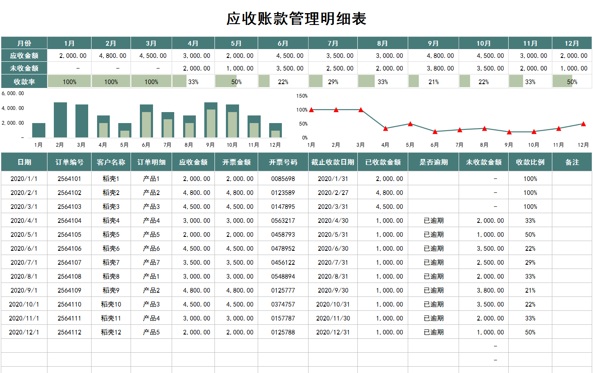Select the 1月 column header in top table
The width and height of the screenshot is (593, 373).
click(69, 43)
